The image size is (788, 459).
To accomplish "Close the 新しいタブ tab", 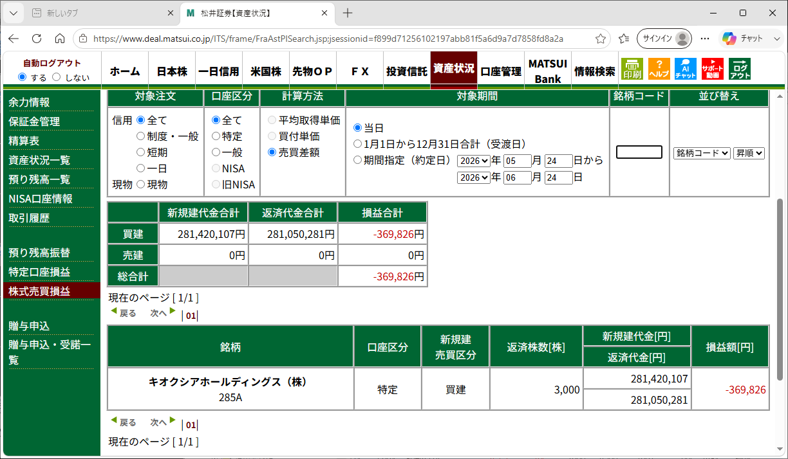I will (x=171, y=13).
